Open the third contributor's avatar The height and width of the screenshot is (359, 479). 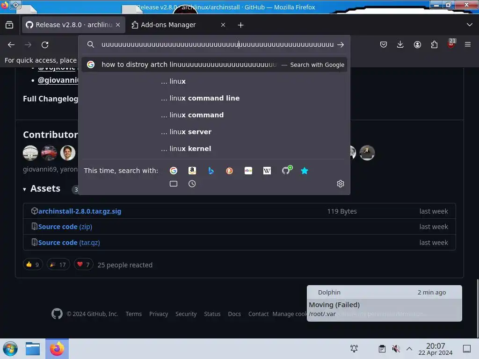(68, 153)
